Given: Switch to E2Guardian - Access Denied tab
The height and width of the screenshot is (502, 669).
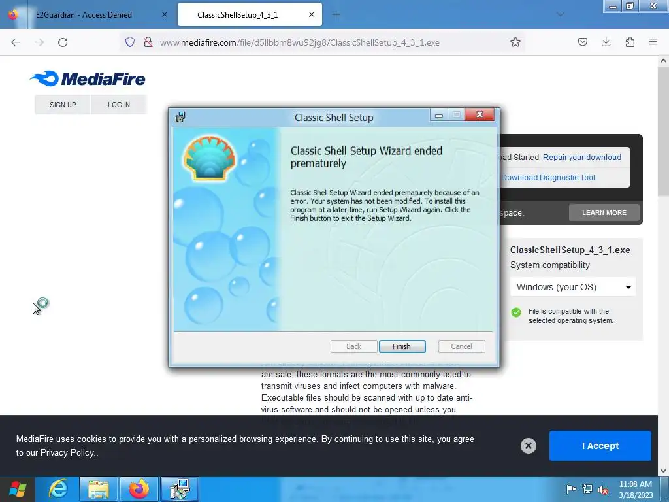Looking at the screenshot, I should coord(84,15).
